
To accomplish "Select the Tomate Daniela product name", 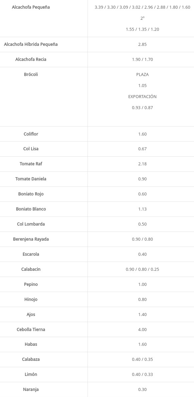I will pos(31,179).
